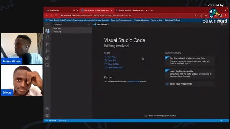Select the Get Started editor tab
This screenshot has height=129, width=230.
[x=101, y=25]
